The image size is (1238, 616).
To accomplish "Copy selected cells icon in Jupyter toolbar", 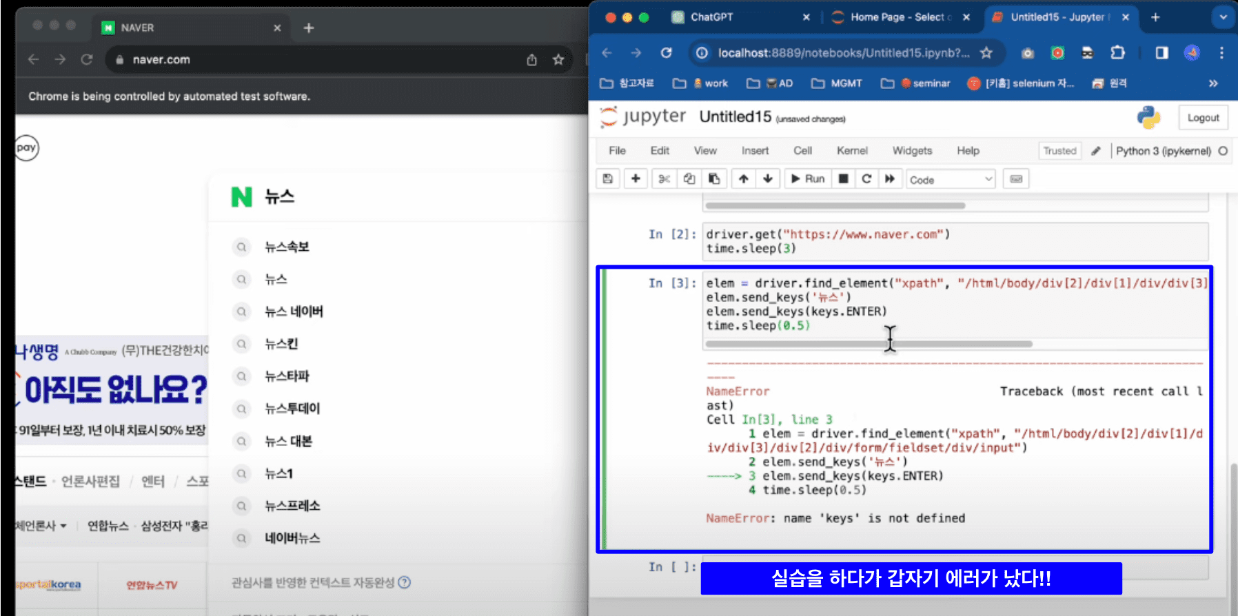I will (689, 179).
